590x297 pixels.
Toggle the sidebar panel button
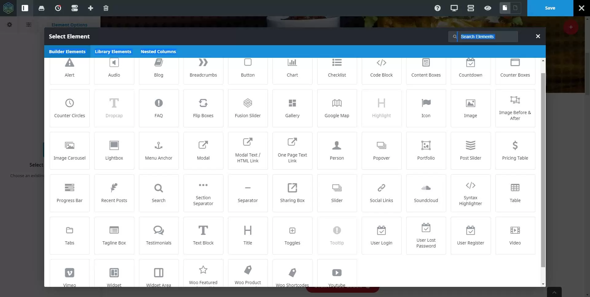coord(25,8)
